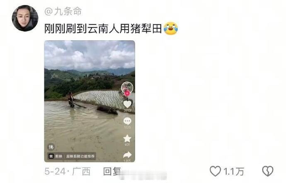
Task: Tap the pink follow plus badge
Action: (x=127, y=93)
